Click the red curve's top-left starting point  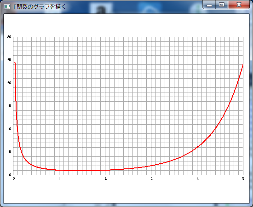pyautogui.click(x=15, y=63)
